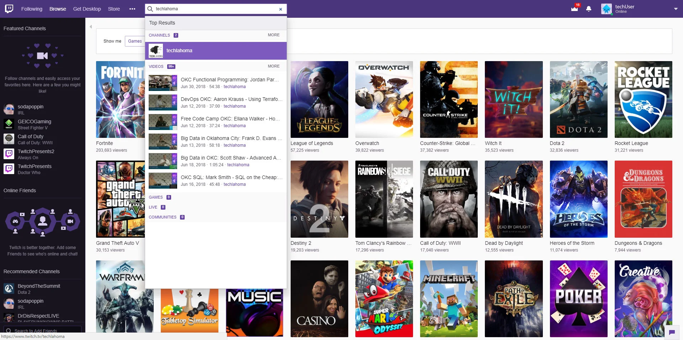Open the Rocket League game cover
This screenshot has height=340, width=683.
644,99
